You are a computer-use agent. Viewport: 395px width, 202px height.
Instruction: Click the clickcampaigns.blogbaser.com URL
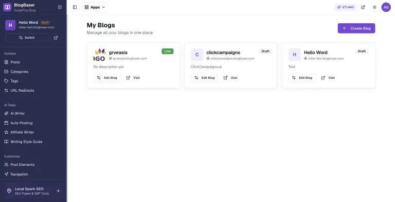point(232,58)
